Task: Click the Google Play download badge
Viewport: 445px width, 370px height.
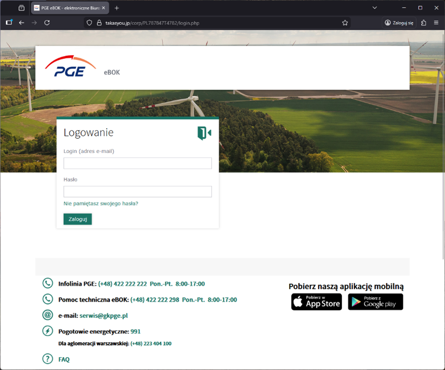Action: 375,302
